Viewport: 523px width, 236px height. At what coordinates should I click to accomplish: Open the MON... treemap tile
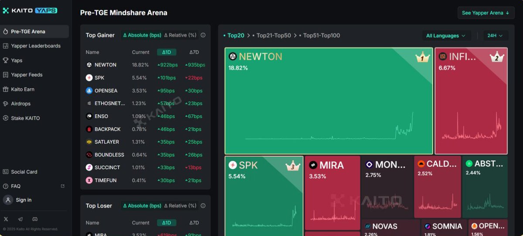(387, 187)
